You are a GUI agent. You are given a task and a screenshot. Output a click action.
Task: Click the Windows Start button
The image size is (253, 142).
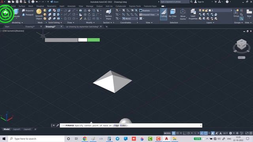tap(4, 138)
